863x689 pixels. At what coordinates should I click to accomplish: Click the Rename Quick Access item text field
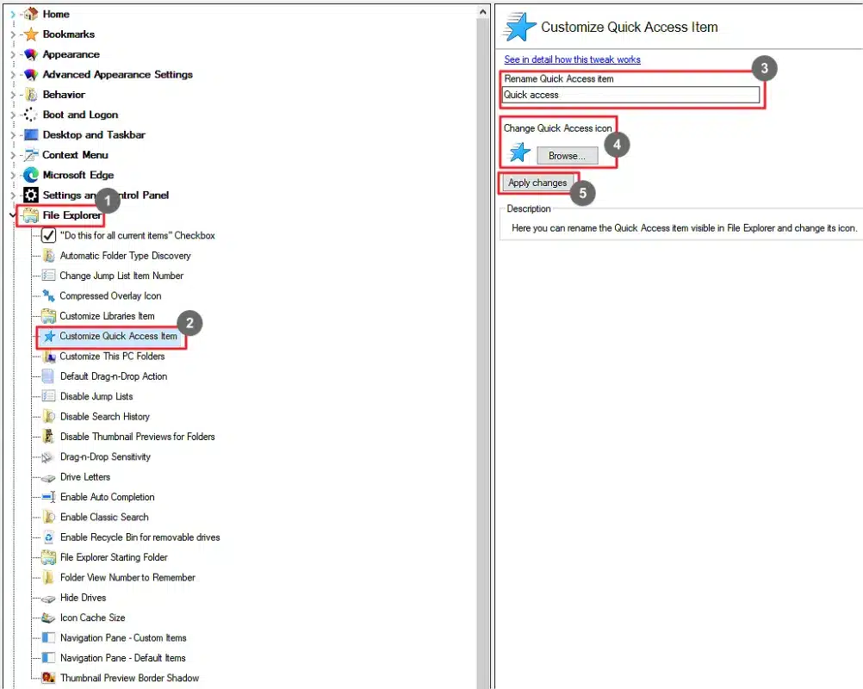630,95
